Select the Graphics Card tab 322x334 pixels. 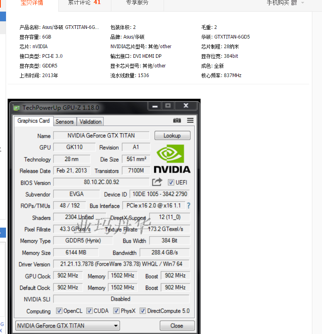point(33,121)
